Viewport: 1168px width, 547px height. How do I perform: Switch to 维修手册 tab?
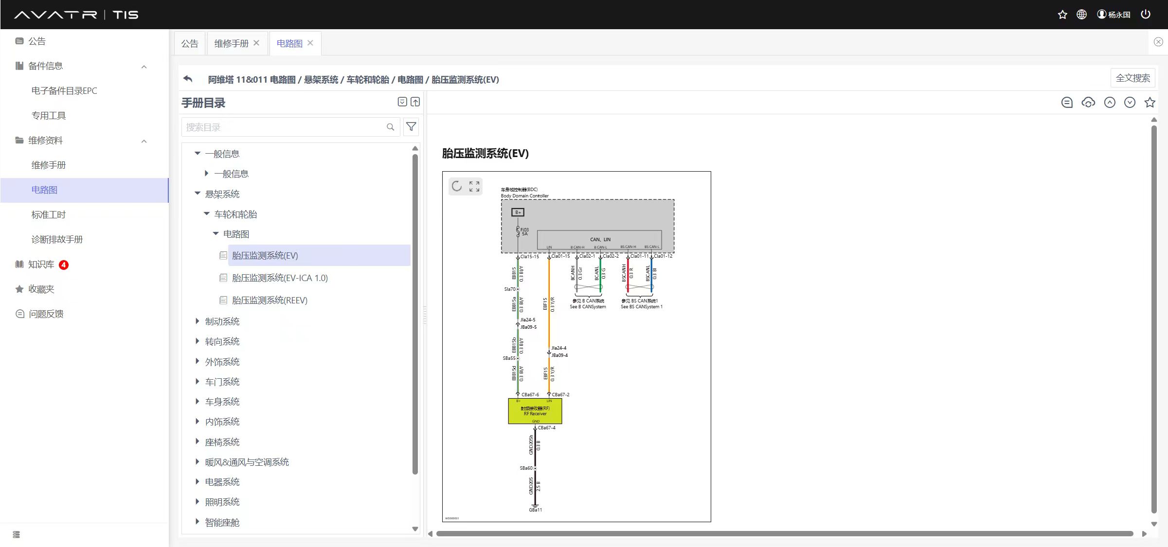(x=231, y=43)
